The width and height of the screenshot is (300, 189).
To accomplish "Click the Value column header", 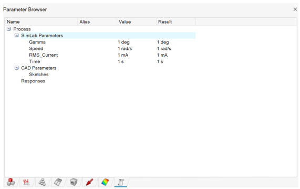I will (137, 22).
